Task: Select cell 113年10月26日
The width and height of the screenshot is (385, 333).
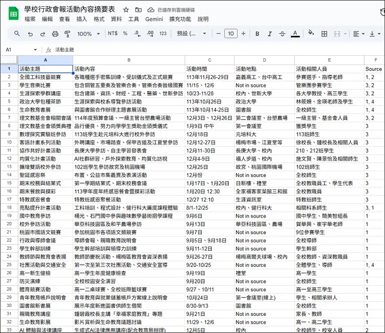Action: click(x=210, y=101)
